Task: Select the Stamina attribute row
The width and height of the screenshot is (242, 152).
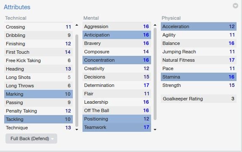Action: 199,77
